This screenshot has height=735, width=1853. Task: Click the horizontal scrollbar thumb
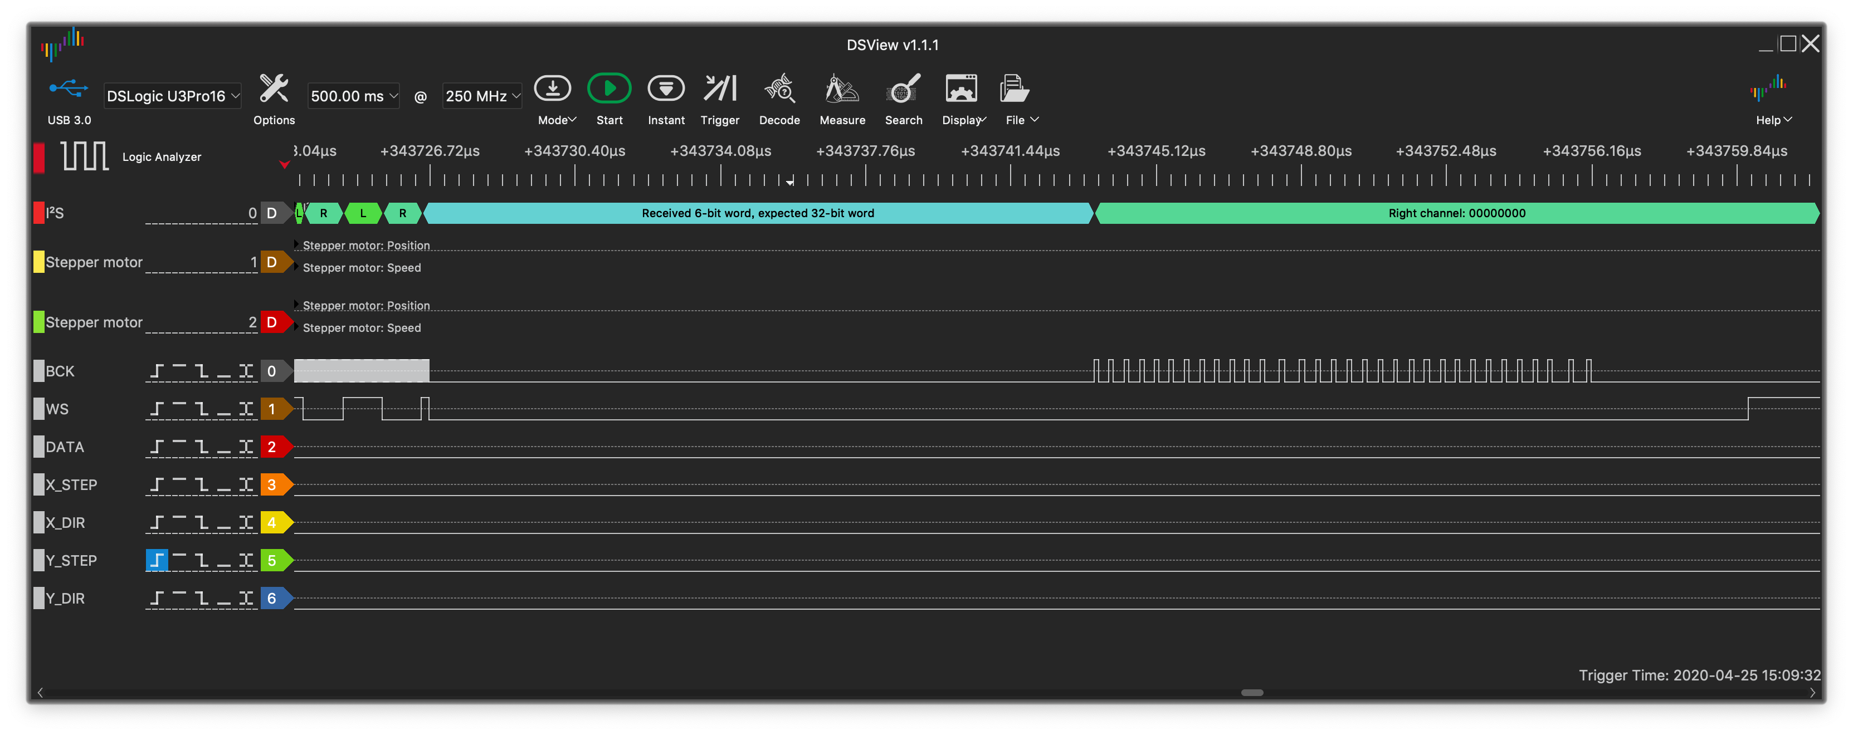(1252, 693)
